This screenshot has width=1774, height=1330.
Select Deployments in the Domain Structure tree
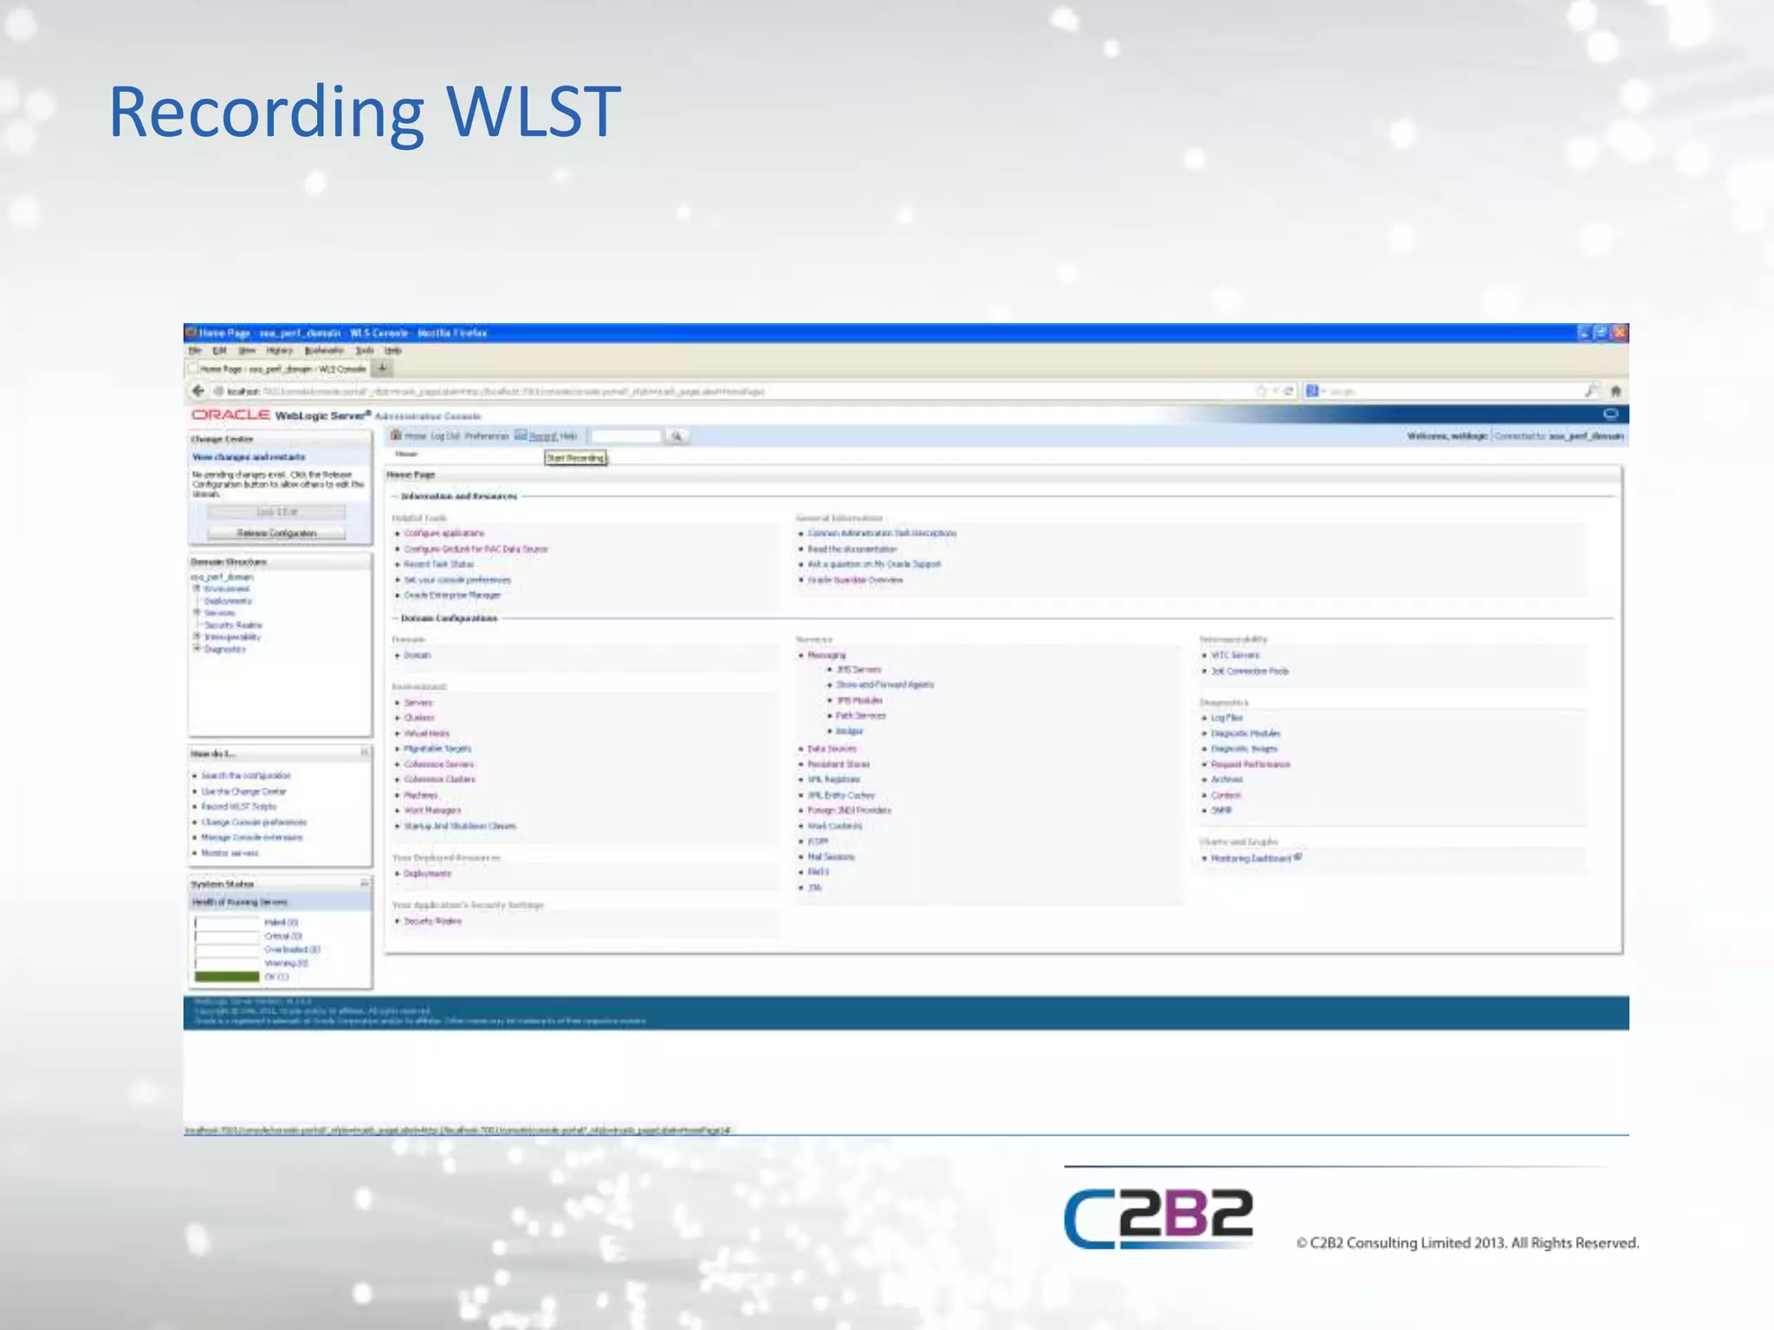pos(228,601)
